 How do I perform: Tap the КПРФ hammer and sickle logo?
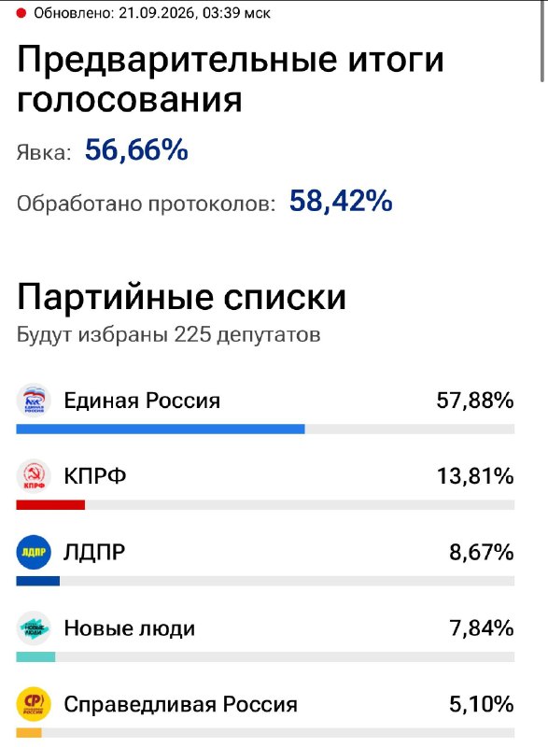pos(34,476)
